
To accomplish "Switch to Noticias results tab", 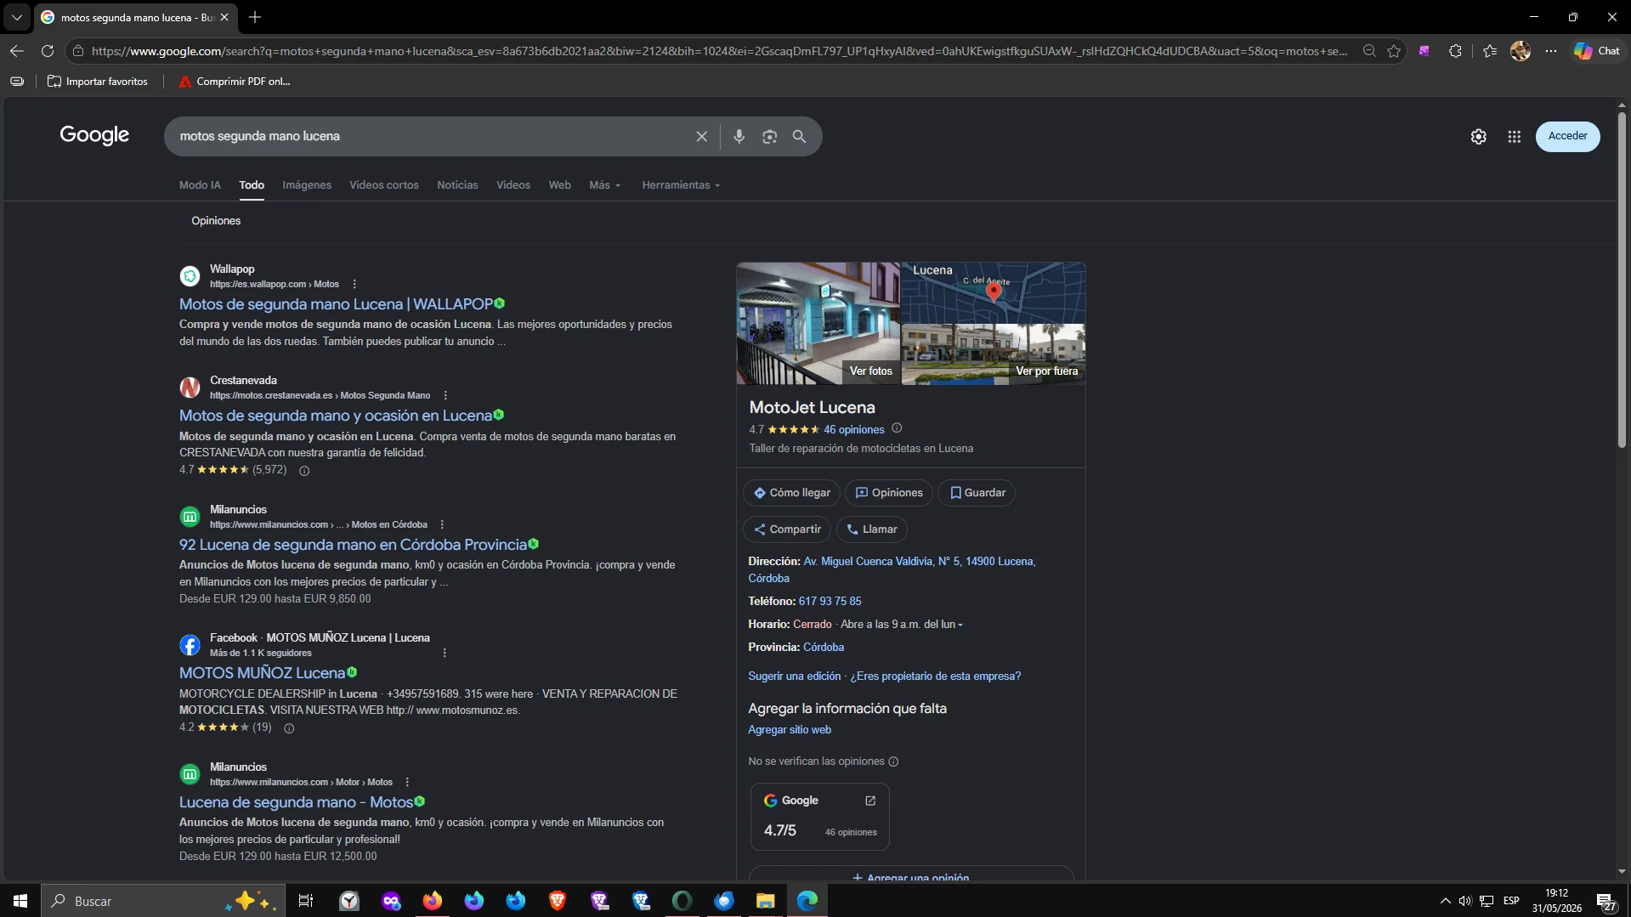I will [x=457, y=185].
